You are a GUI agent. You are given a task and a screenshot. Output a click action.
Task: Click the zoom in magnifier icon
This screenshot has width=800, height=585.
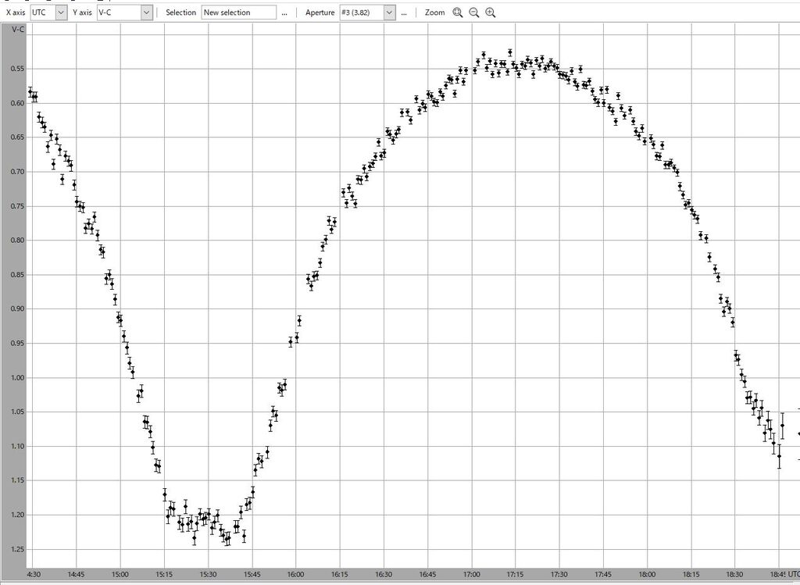coord(491,12)
